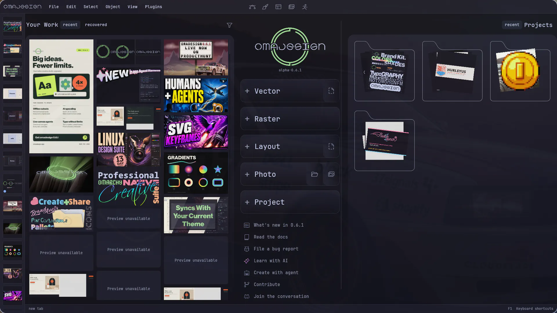Screen dimensions: 557x313
Task: Click the branch icon by Contribute
Action: coord(247,285)
